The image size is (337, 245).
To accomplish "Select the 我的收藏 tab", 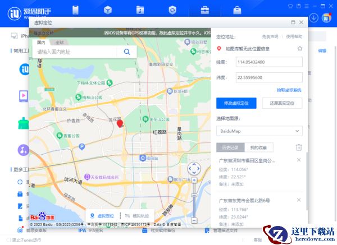I will pos(258,147).
